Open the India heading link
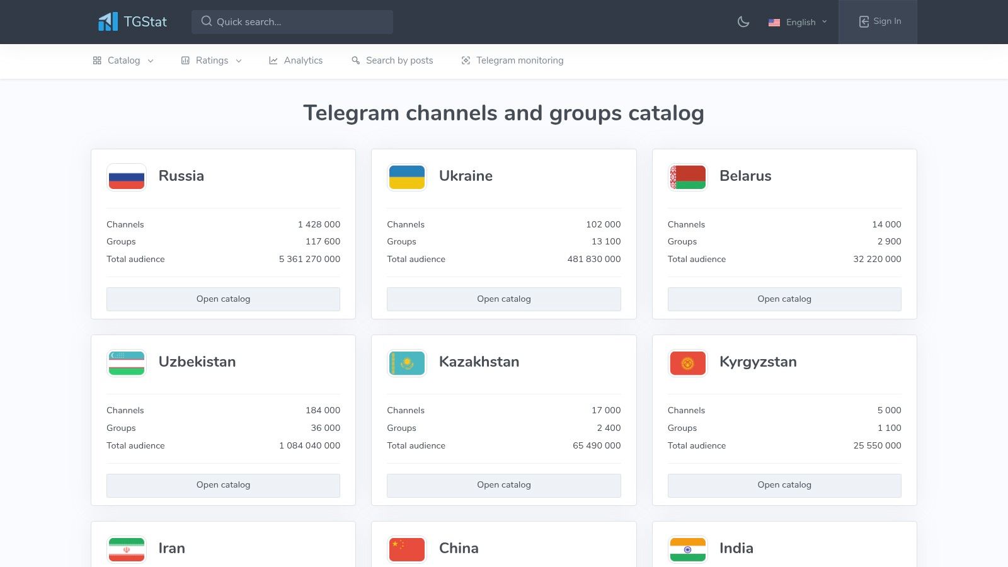 point(736,548)
